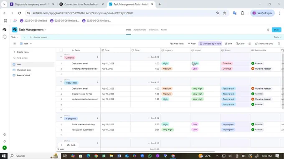Open the tables list chevron
284x159 pixels.
pyautogui.click(x=24, y=37)
